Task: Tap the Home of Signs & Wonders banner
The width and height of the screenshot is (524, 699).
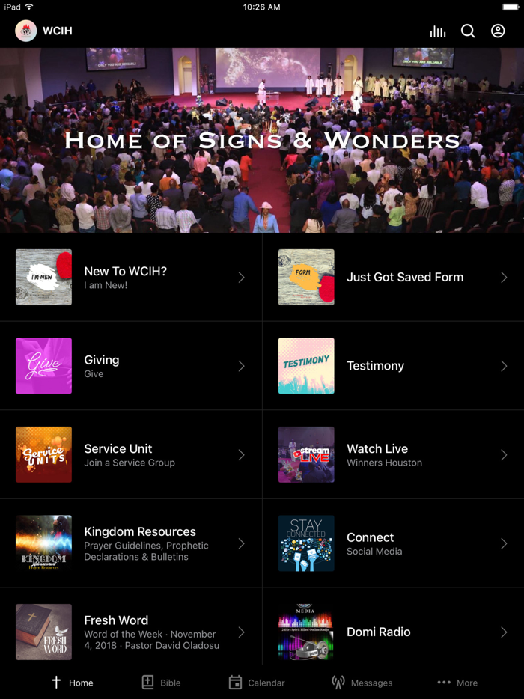Action: click(262, 140)
